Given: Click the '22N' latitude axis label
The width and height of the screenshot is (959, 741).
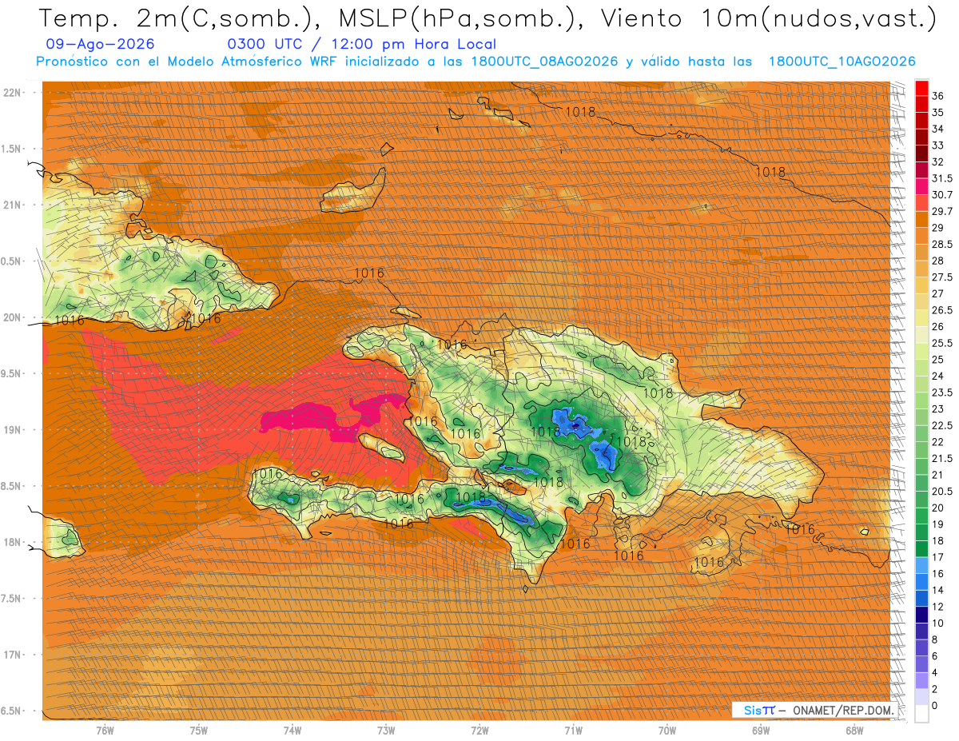Looking at the screenshot, I should [x=12, y=92].
